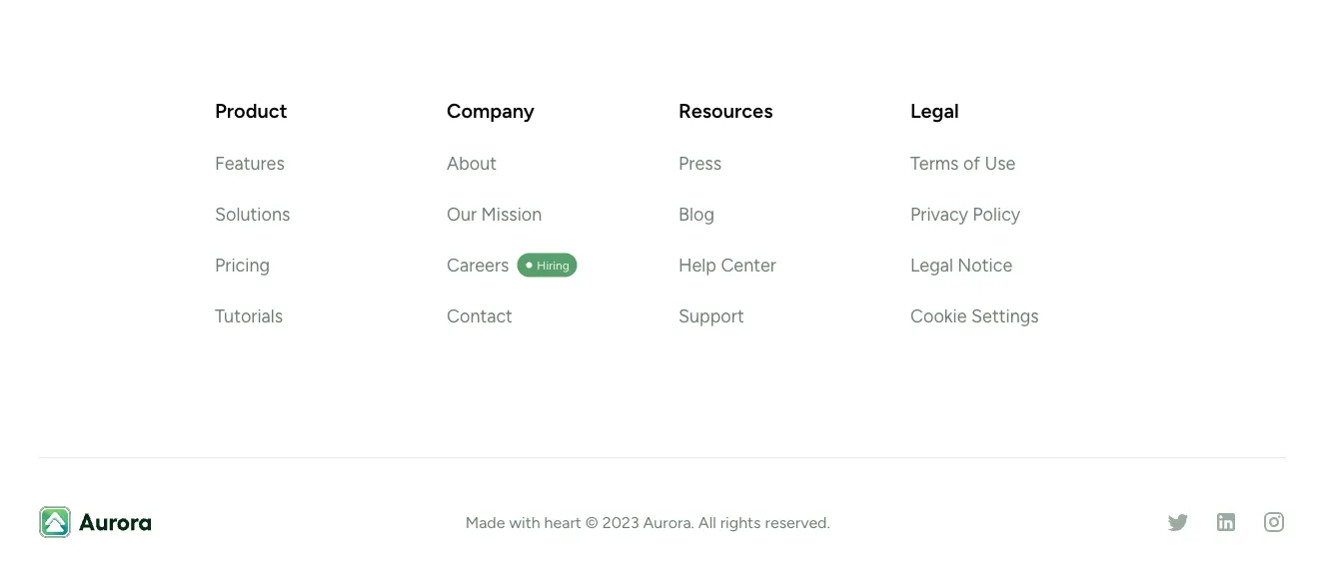Read the Terms of Use link
This screenshot has width=1325, height=586.
tap(962, 164)
